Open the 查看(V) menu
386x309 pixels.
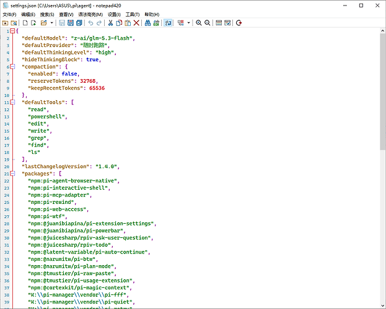coord(66,14)
